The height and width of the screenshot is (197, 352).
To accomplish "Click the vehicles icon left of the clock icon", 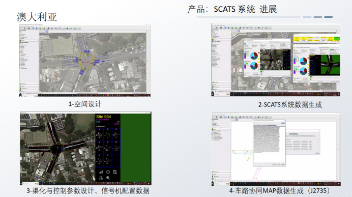I will (x=101, y=172).
